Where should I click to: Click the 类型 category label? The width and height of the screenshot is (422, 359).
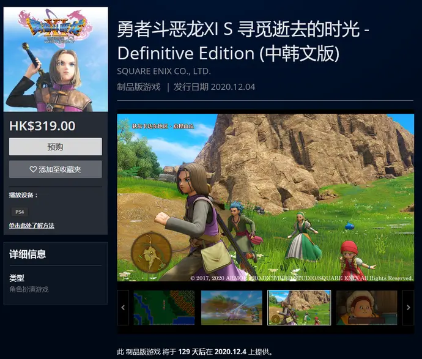[17, 278]
